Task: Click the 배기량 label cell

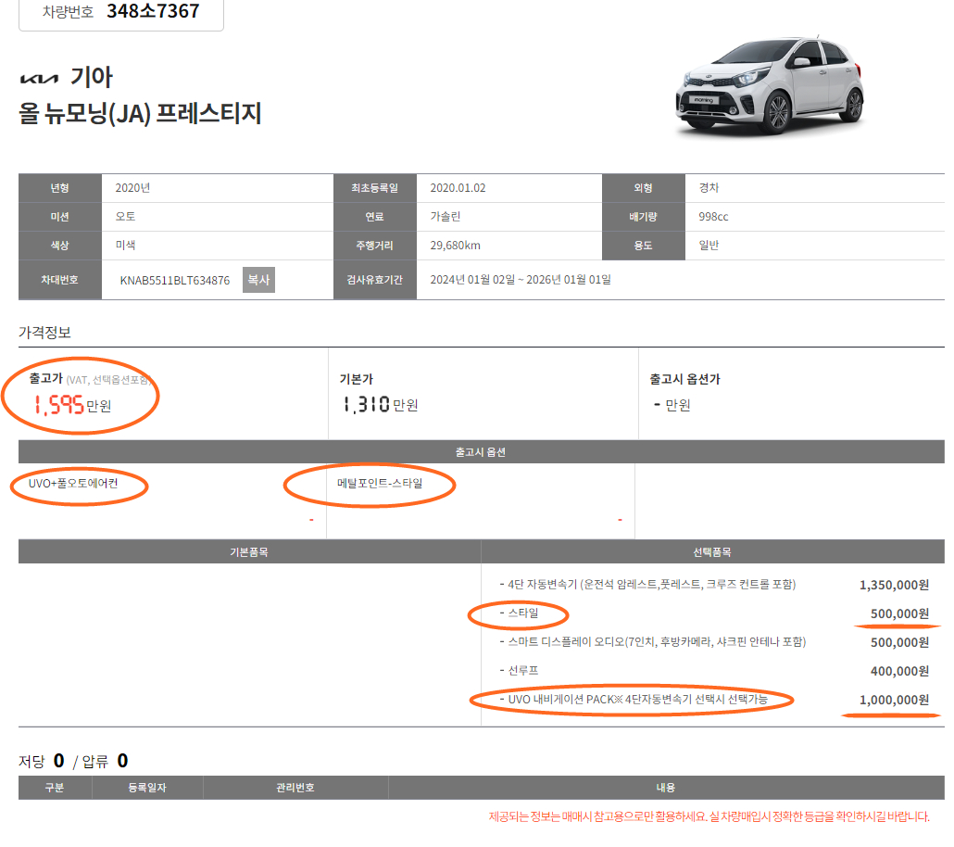Action: [644, 217]
